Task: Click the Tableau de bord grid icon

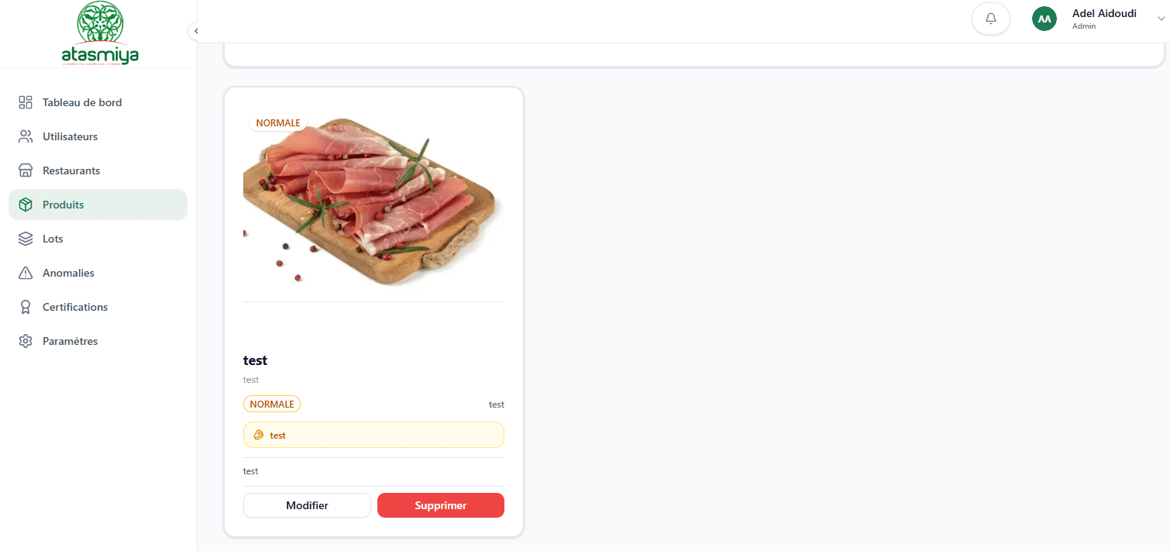Action: pos(26,102)
